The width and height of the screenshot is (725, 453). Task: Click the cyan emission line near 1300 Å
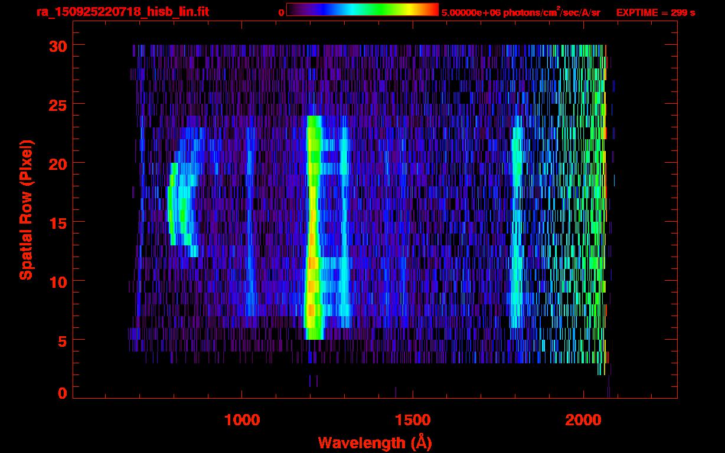click(x=344, y=236)
